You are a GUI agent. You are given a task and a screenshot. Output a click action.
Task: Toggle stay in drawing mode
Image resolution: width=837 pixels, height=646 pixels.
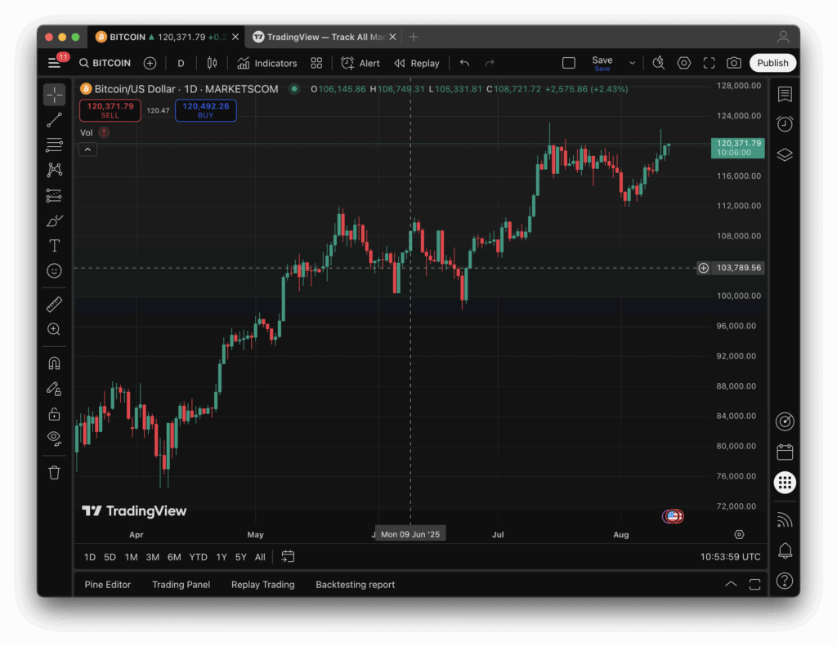[x=55, y=389]
